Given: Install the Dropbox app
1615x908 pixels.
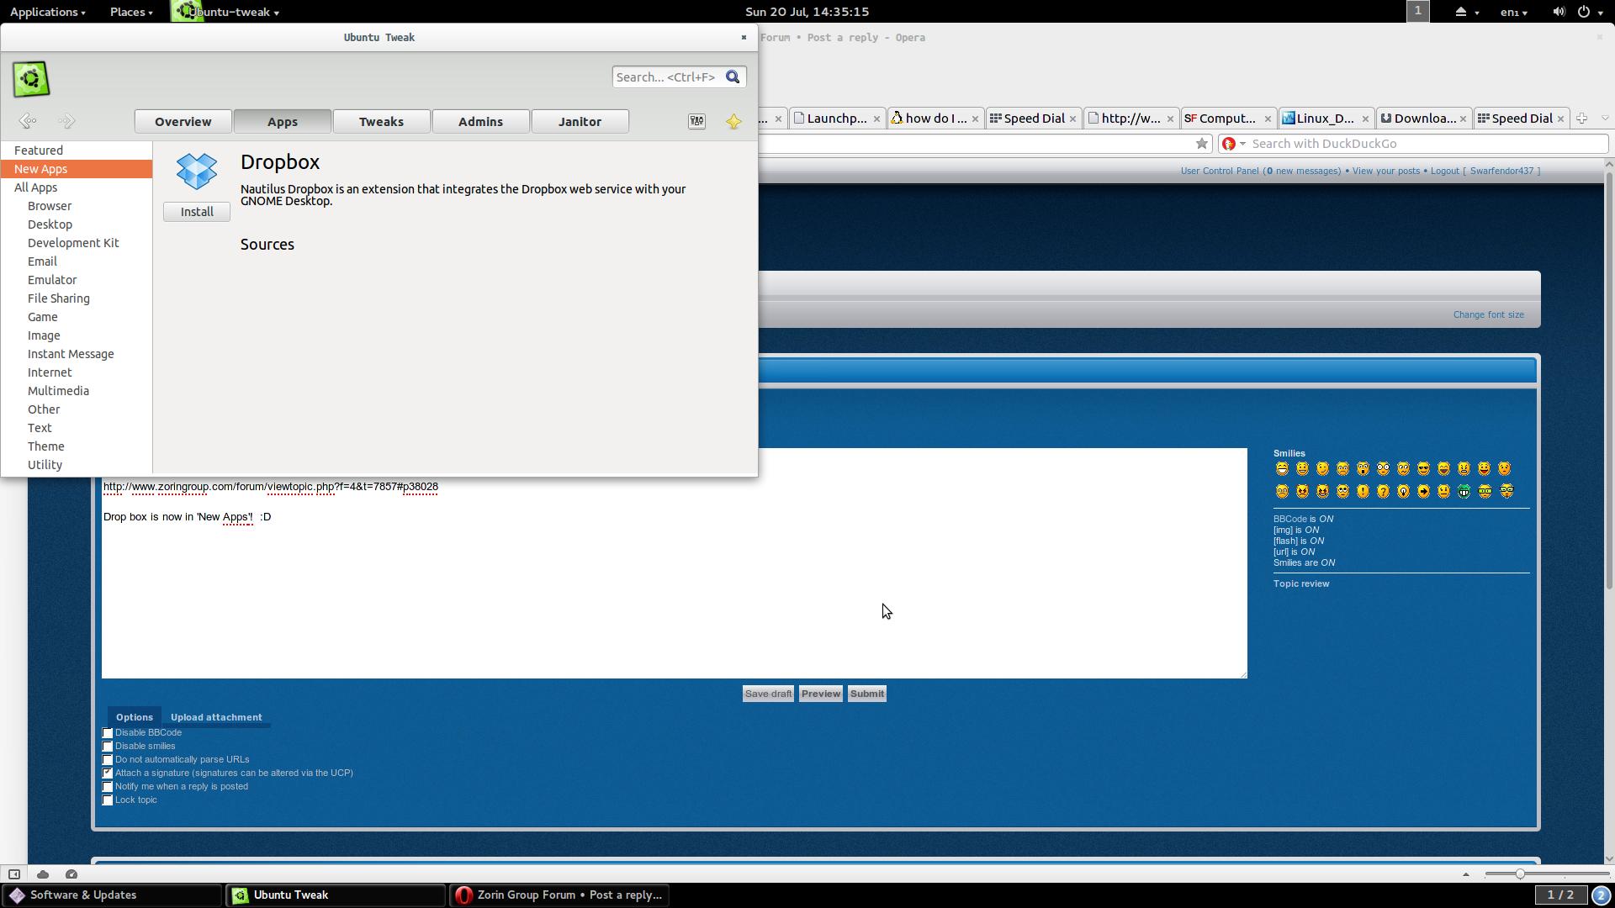Looking at the screenshot, I should pyautogui.click(x=197, y=212).
